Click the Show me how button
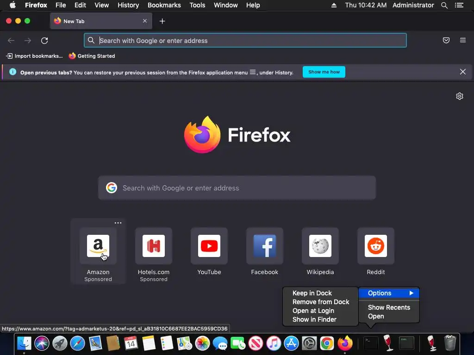 (324, 72)
